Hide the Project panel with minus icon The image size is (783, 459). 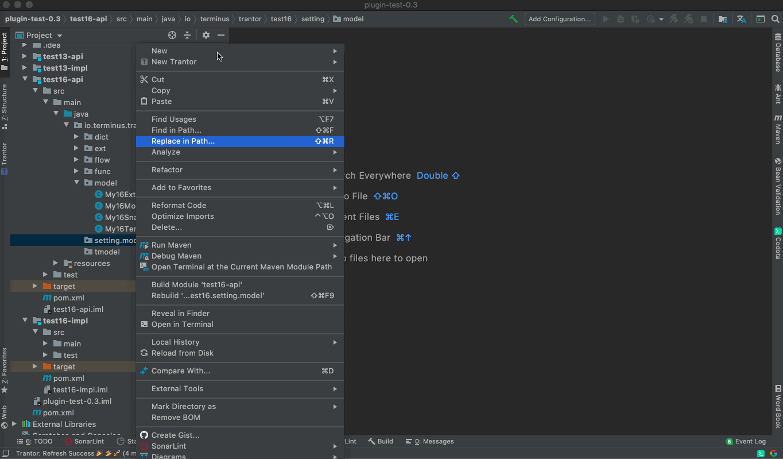pos(221,35)
